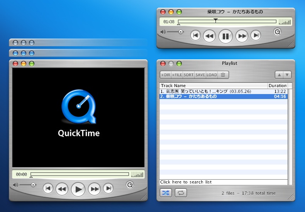Click the 01:38 elapsed time display
This screenshot has height=212, width=305.
[x=169, y=22]
